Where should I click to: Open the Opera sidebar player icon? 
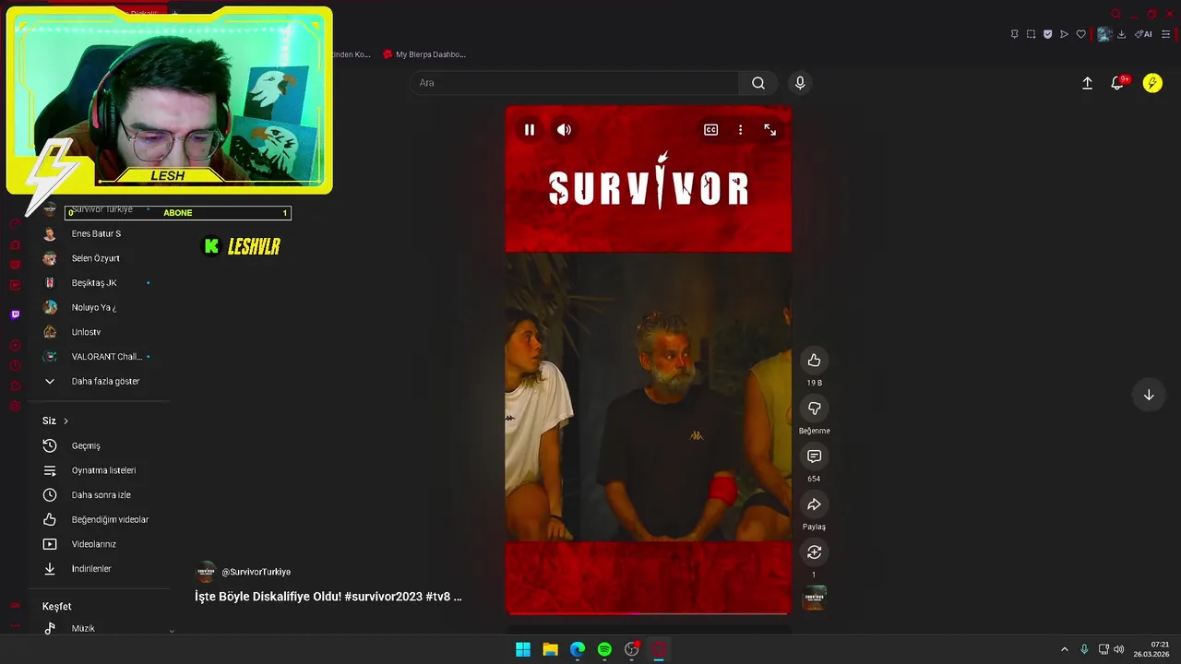click(15, 345)
